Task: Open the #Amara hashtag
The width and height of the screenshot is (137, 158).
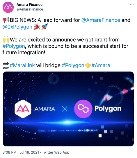Action: tap(101, 65)
